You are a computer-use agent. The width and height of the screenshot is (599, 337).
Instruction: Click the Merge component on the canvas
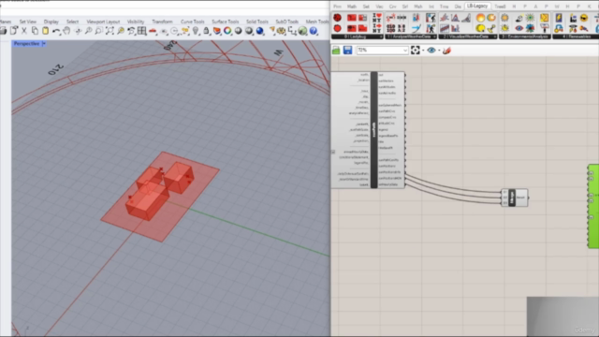coord(515,198)
